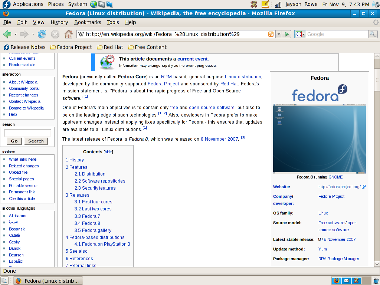Viewport: 380px width, 285px height.
Task: Open the Yum update method link
Action: (x=322, y=249)
